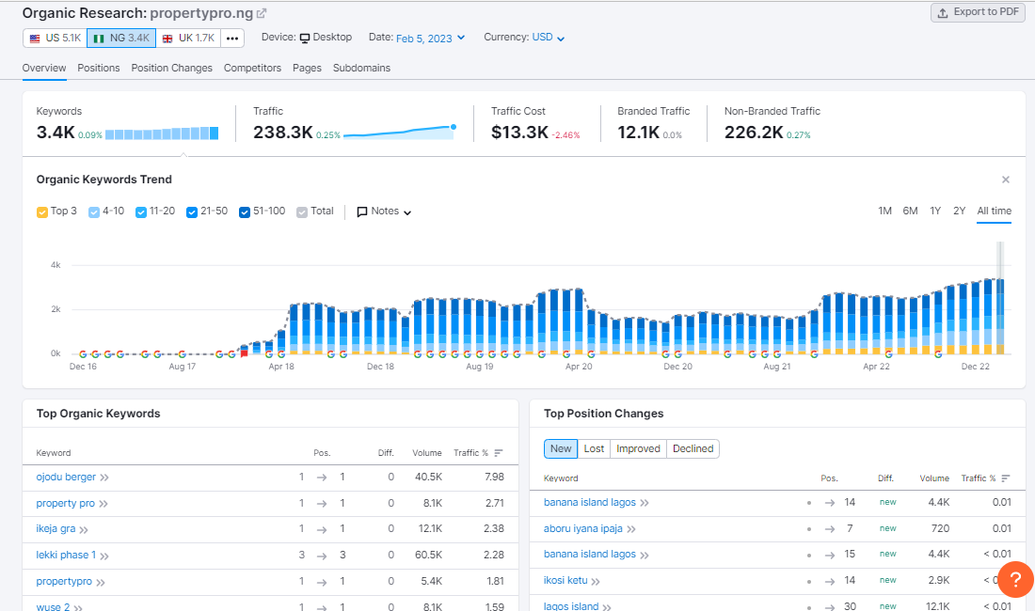Click the Pos. column header in Top Position Changes
This screenshot has height=611, width=1035.
829,478
